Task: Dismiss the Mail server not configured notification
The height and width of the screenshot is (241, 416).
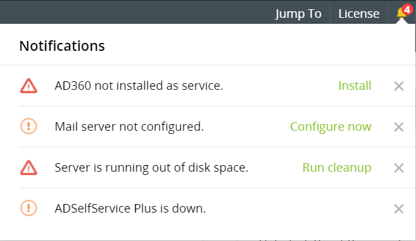Action: [399, 127]
